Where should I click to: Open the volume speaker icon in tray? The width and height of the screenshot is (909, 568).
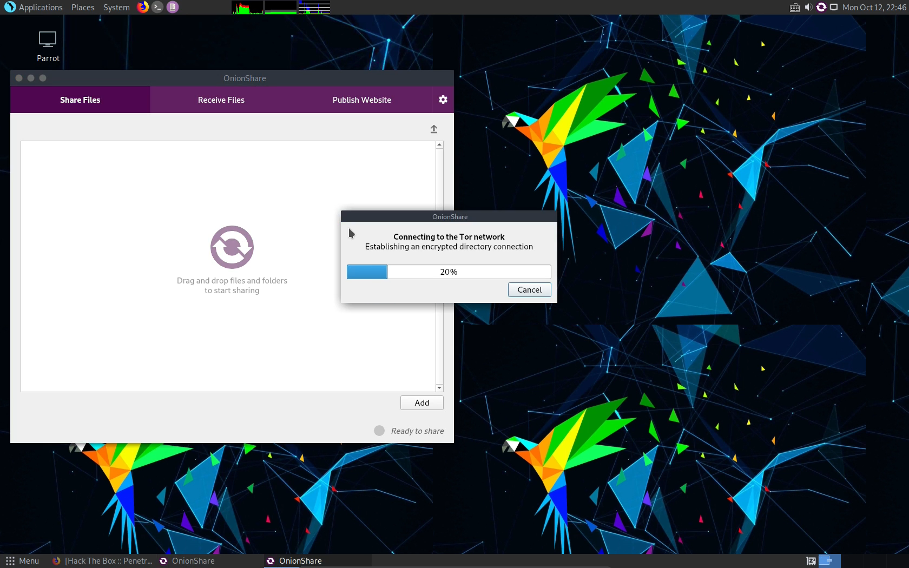click(808, 7)
